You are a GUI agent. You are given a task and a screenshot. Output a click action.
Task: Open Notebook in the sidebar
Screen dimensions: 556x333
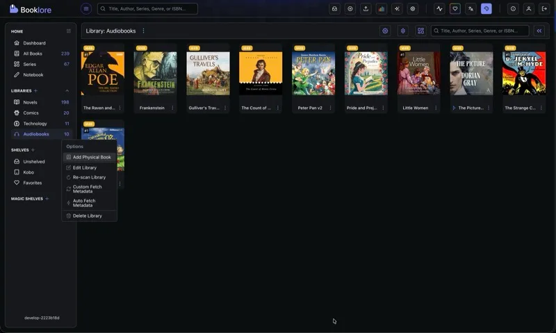click(x=41, y=75)
